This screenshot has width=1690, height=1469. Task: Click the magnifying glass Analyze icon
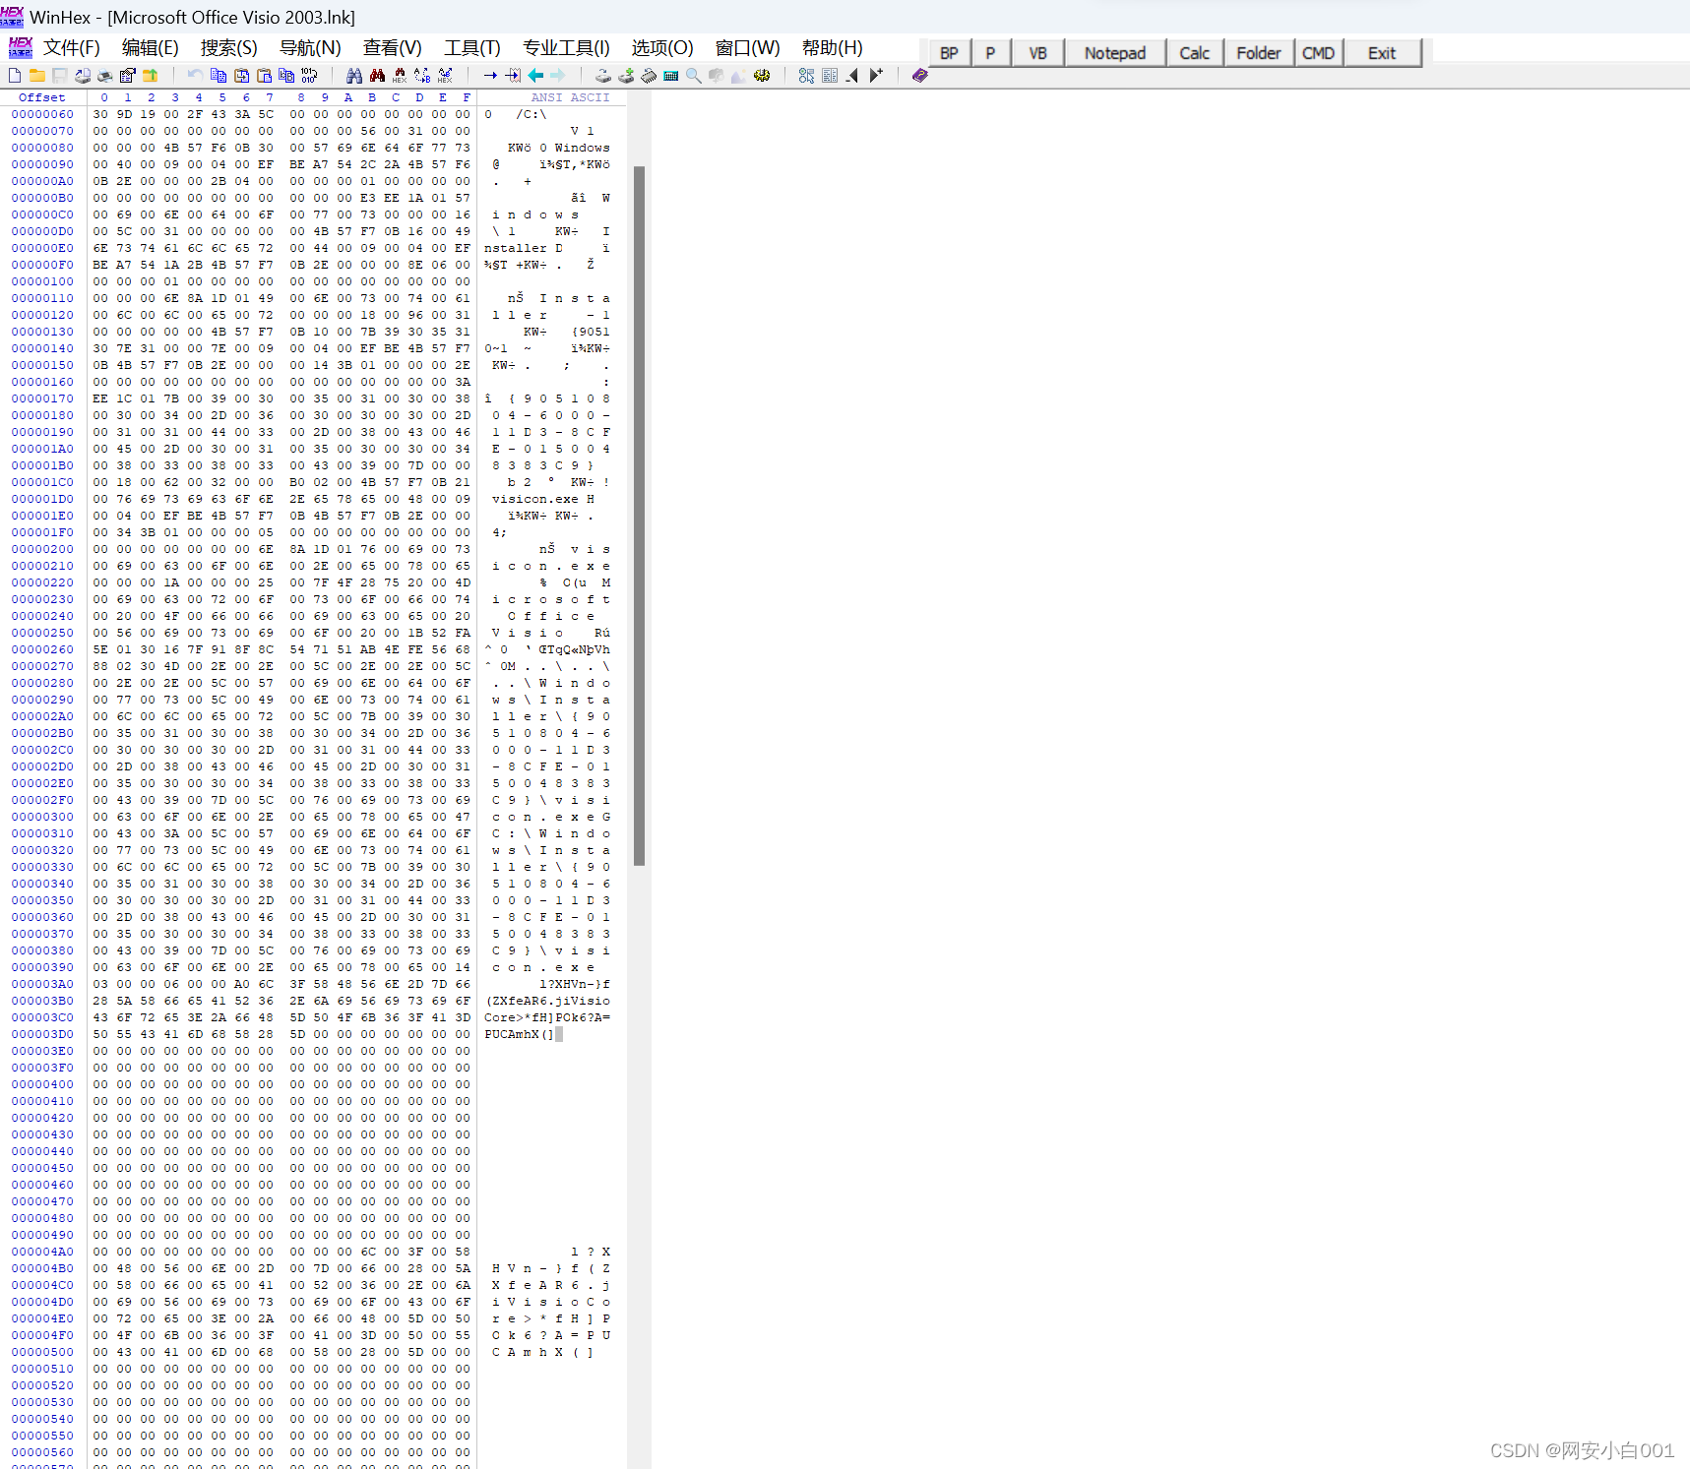point(694,76)
